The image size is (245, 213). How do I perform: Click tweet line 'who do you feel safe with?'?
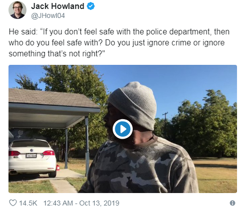pos(55,43)
